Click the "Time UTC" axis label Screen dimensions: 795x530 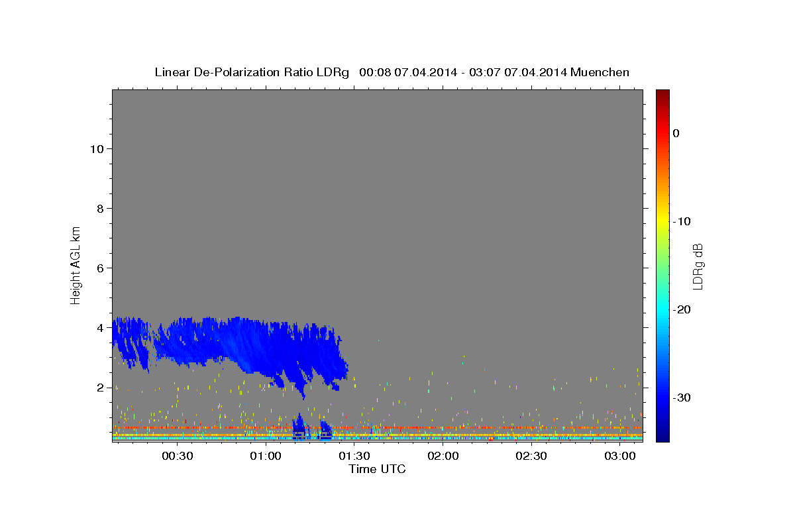[377, 469]
